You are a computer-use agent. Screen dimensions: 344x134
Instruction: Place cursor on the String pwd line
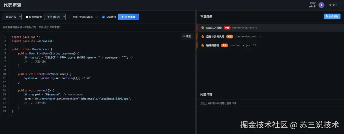pyautogui.click(x=54, y=94)
